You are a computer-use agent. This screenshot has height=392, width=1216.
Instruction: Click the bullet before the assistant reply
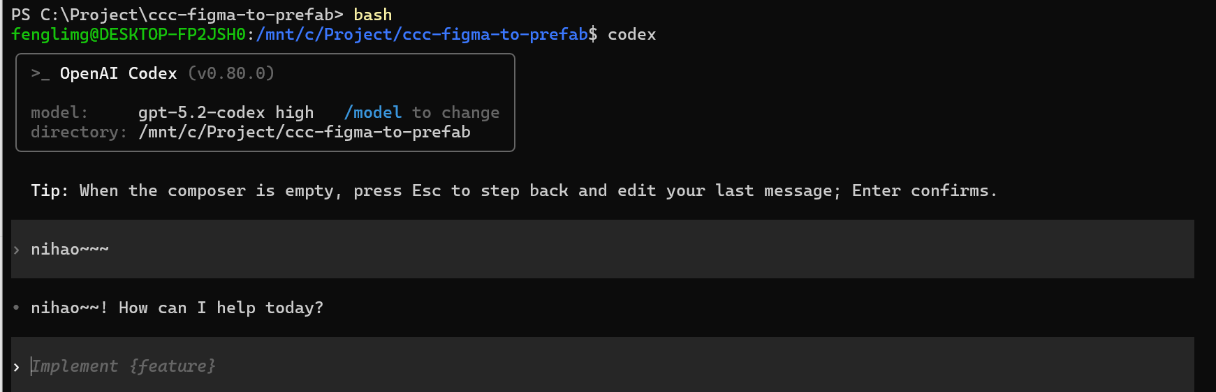tap(16, 308)
